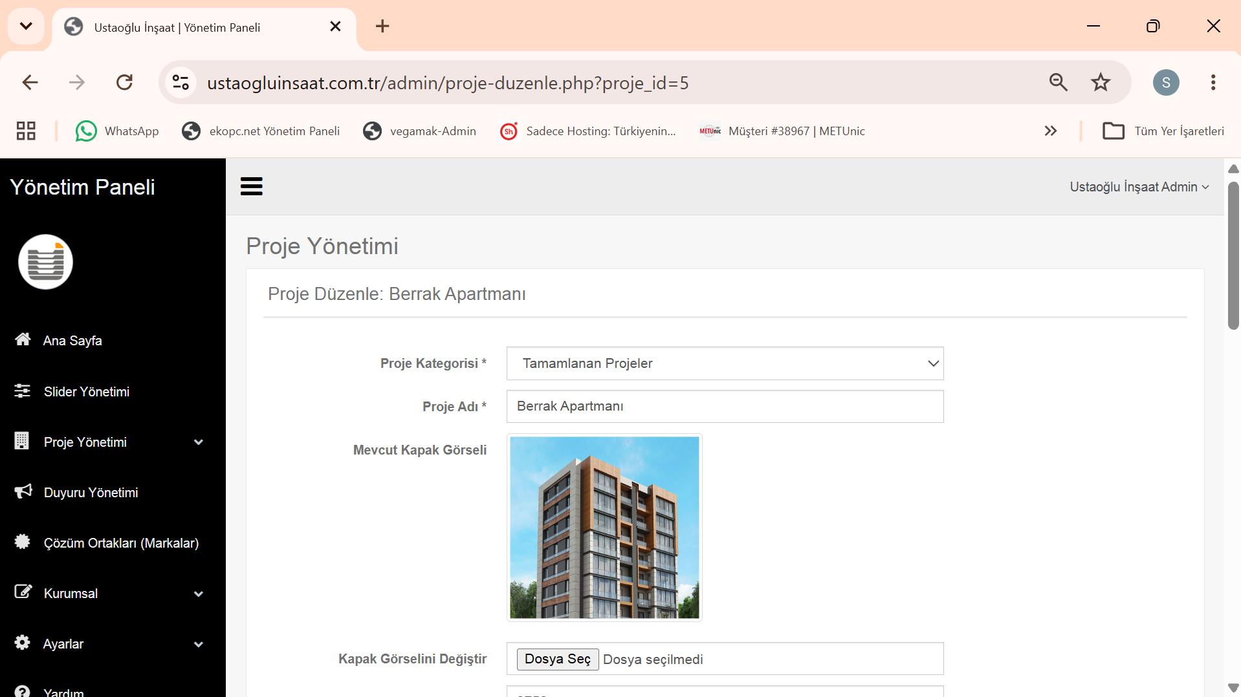Open Sadece Hosting bookmark
The width and height of the screenshot is (1241, 697).
point(588,131)
